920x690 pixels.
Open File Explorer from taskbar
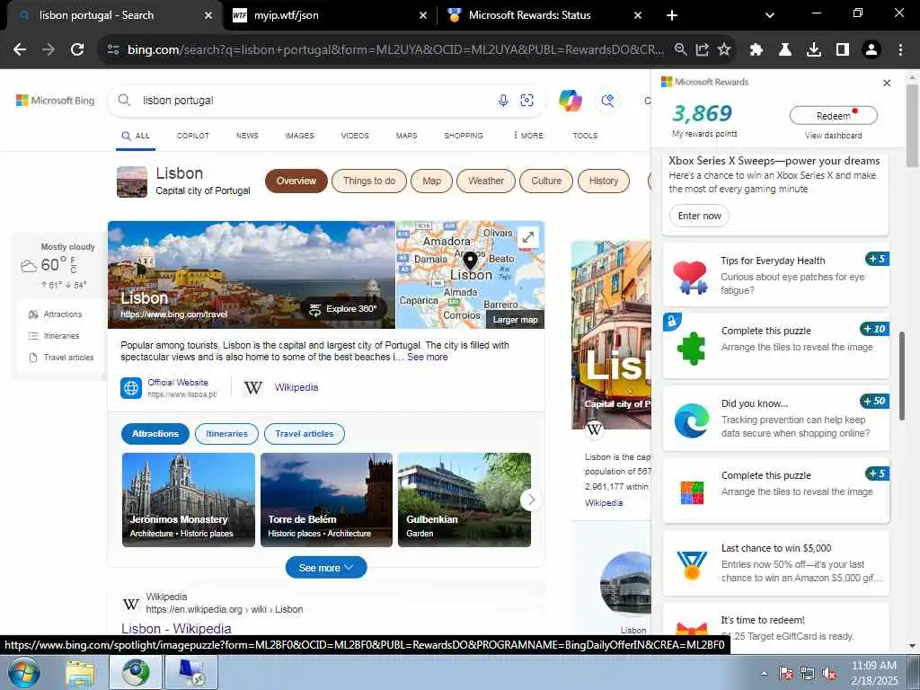point(80,673)
